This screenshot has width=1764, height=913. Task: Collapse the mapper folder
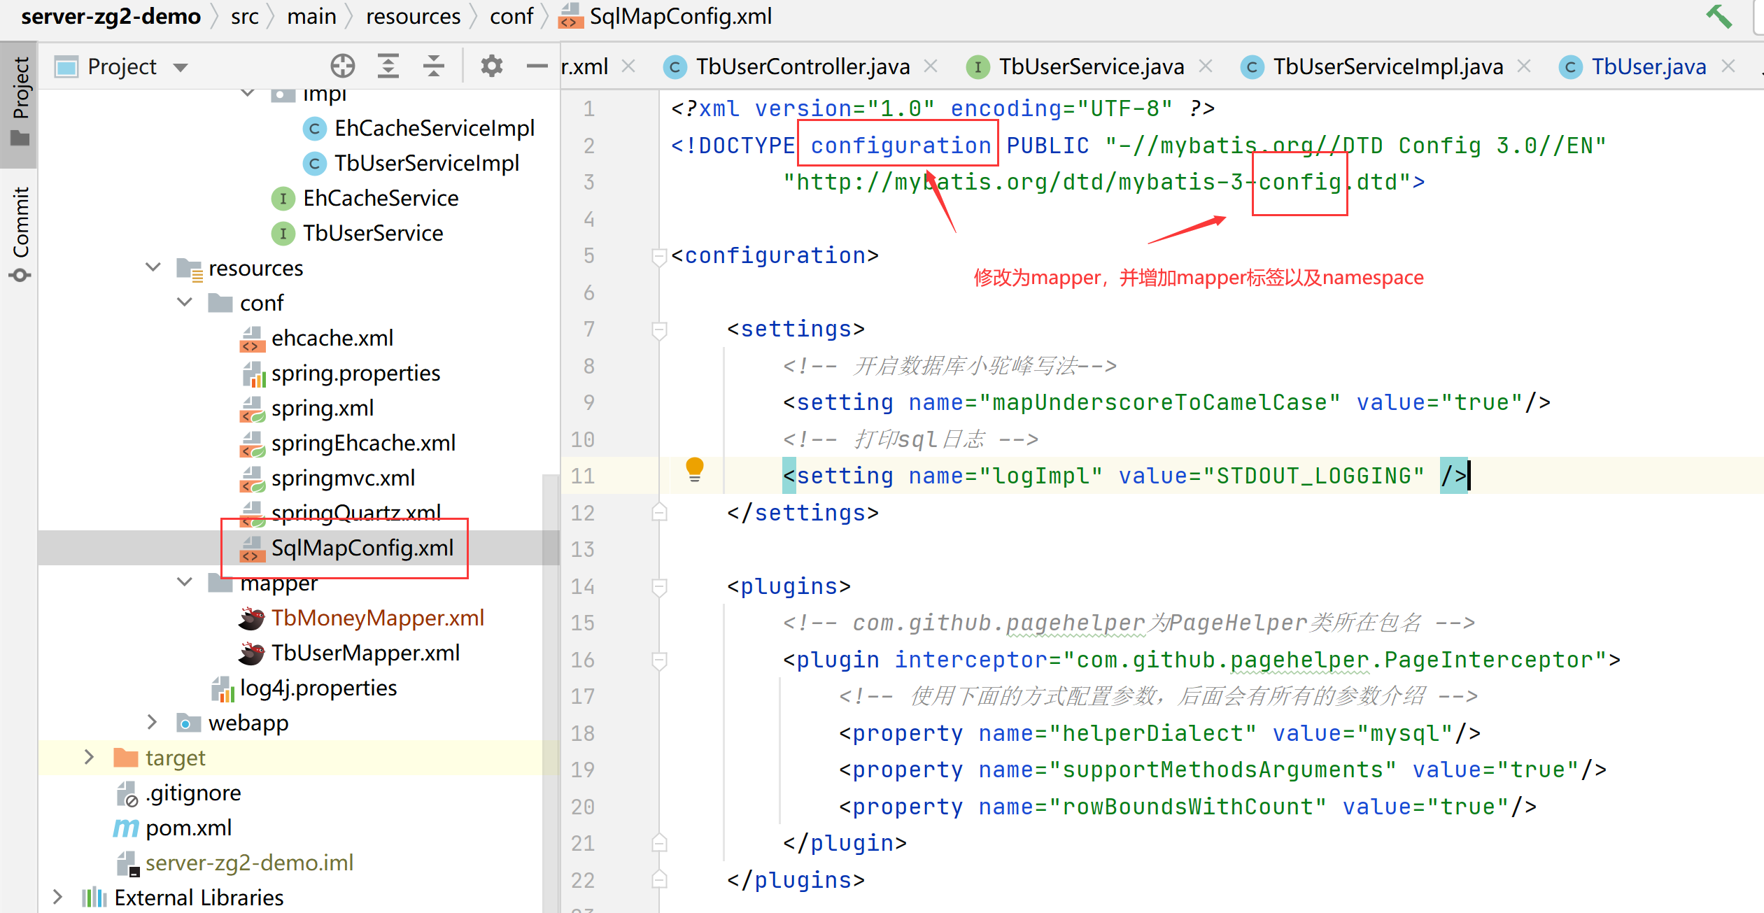tap(185, 583)
